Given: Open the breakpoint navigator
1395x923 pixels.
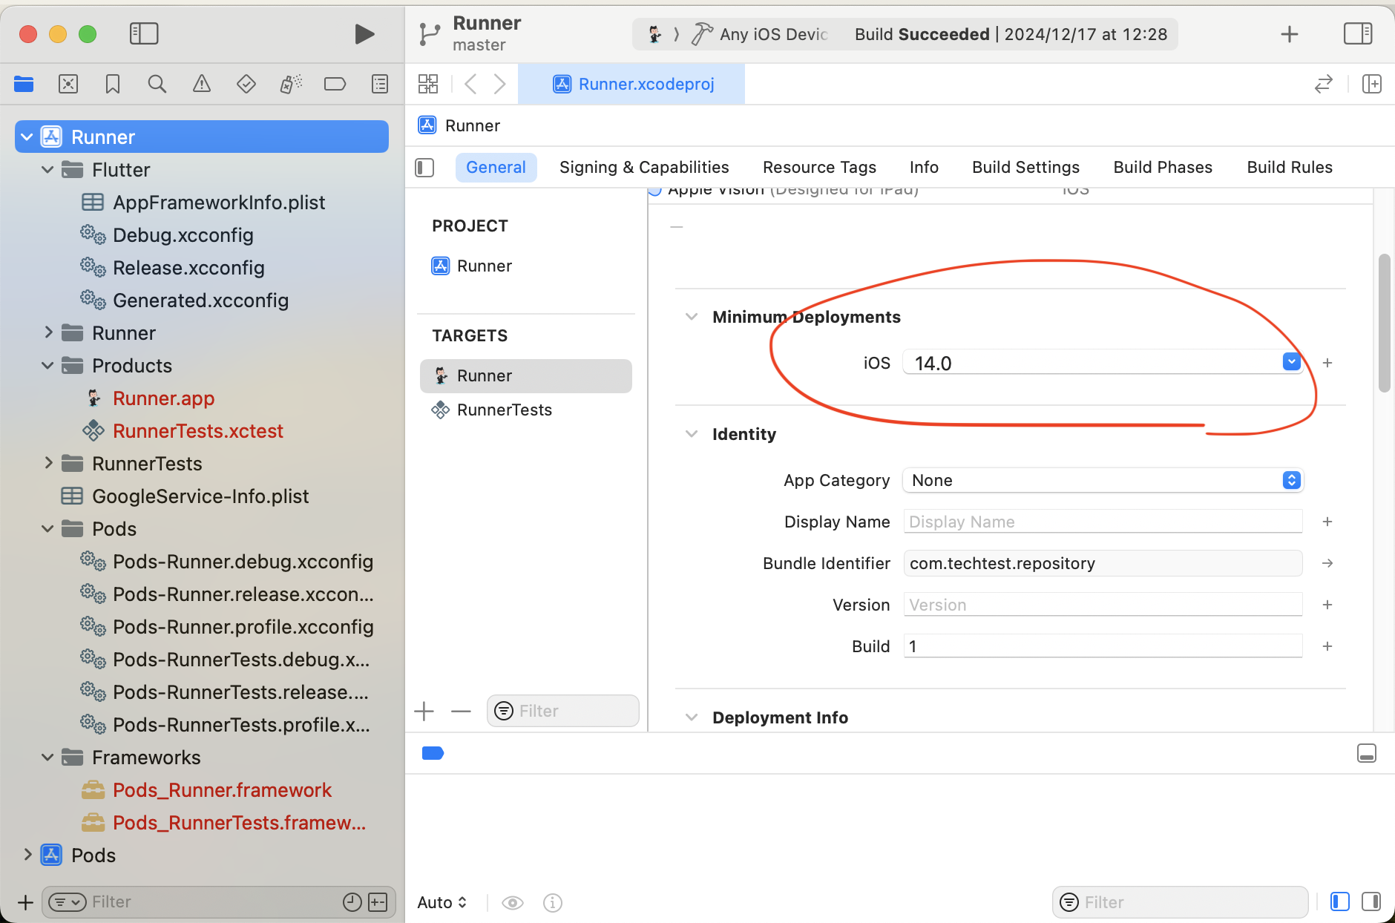Looking at the screenshot, I should (x=335, y=84).
